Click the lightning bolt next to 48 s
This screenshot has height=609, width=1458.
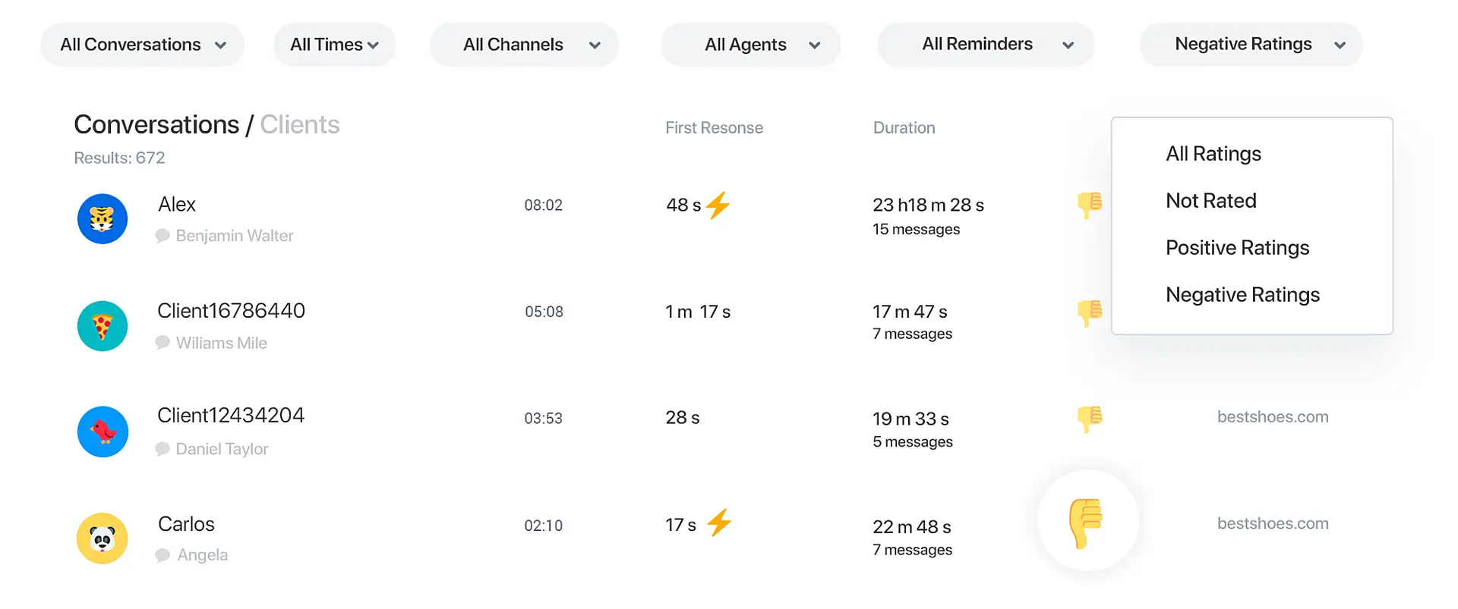pos(718,205)
